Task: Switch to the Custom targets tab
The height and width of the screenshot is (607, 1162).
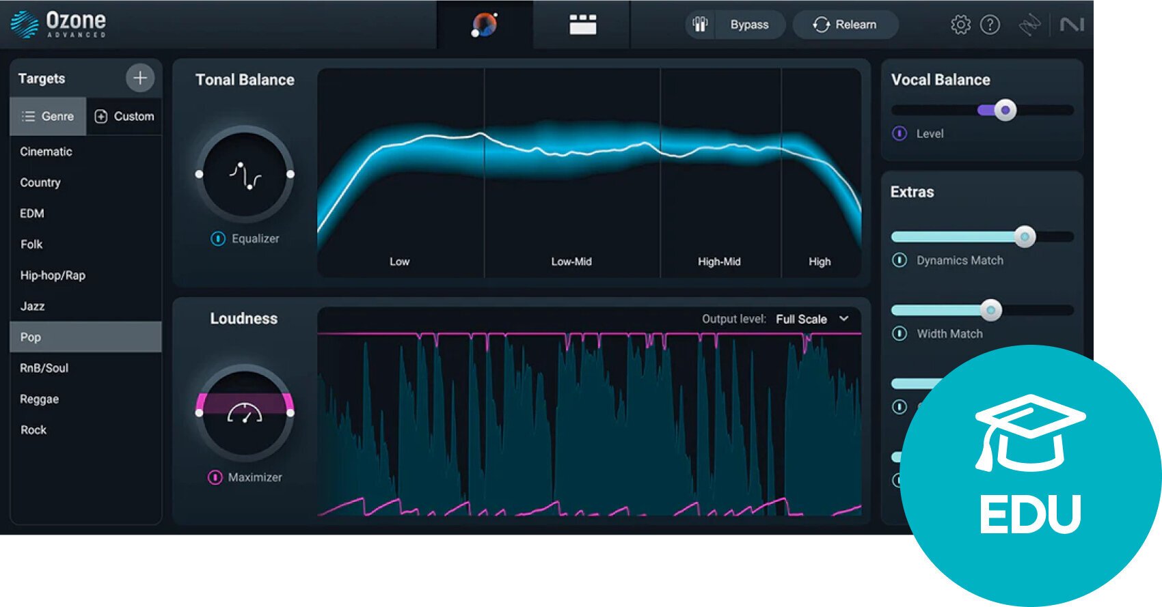Action: coord(124,116)
